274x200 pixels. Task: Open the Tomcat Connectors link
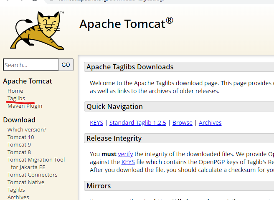pos(32,175)
